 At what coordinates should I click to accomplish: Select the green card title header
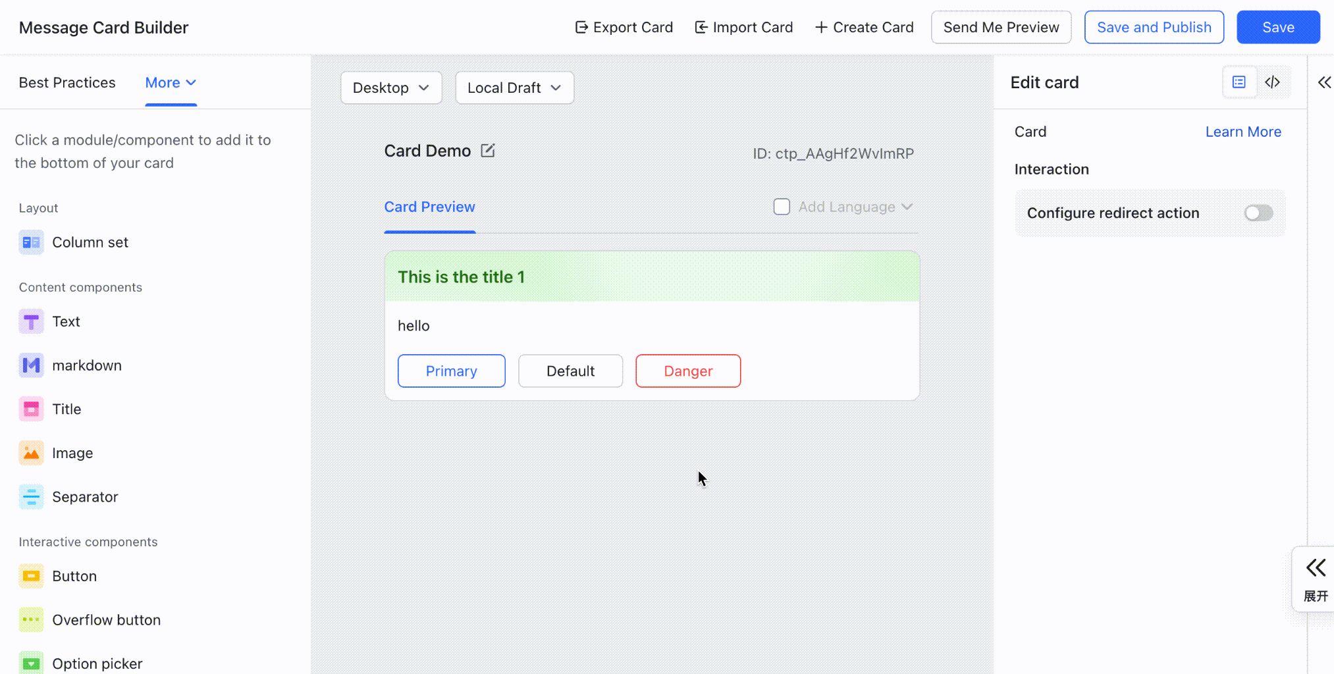652,276
